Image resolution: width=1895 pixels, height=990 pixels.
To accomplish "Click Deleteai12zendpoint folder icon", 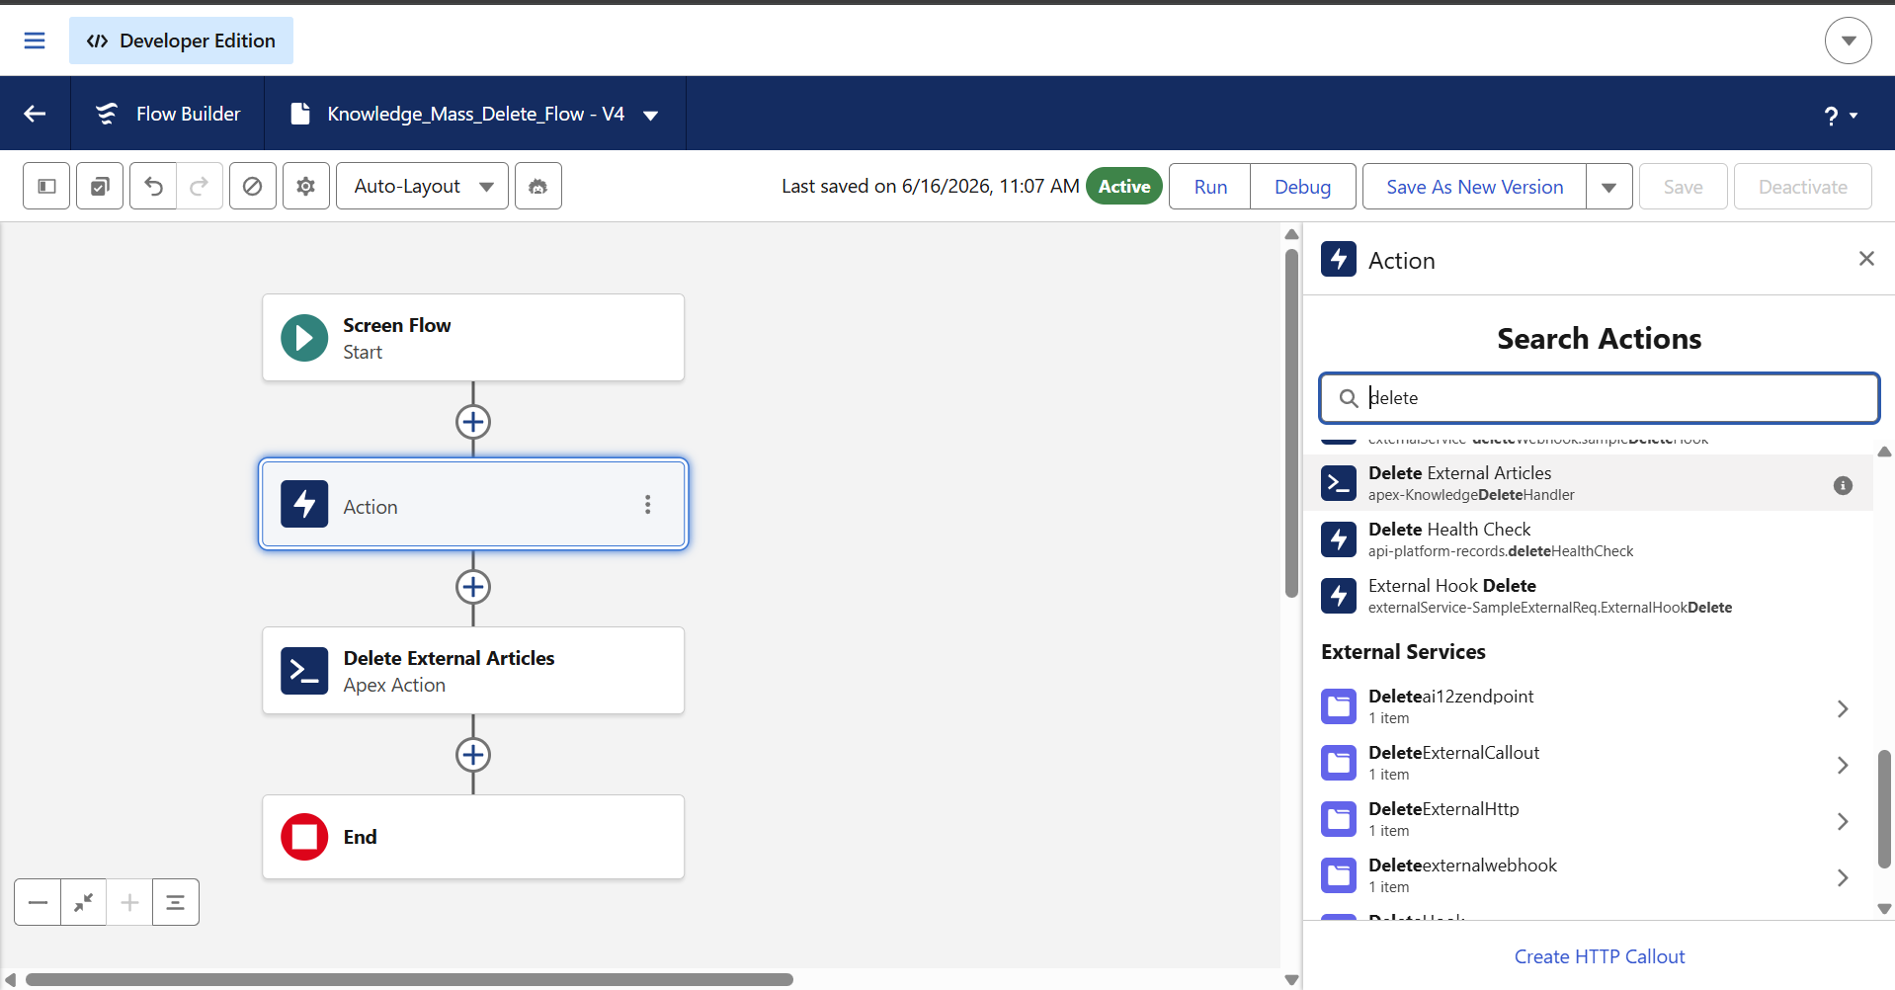I will click(x=1339, y=706).
